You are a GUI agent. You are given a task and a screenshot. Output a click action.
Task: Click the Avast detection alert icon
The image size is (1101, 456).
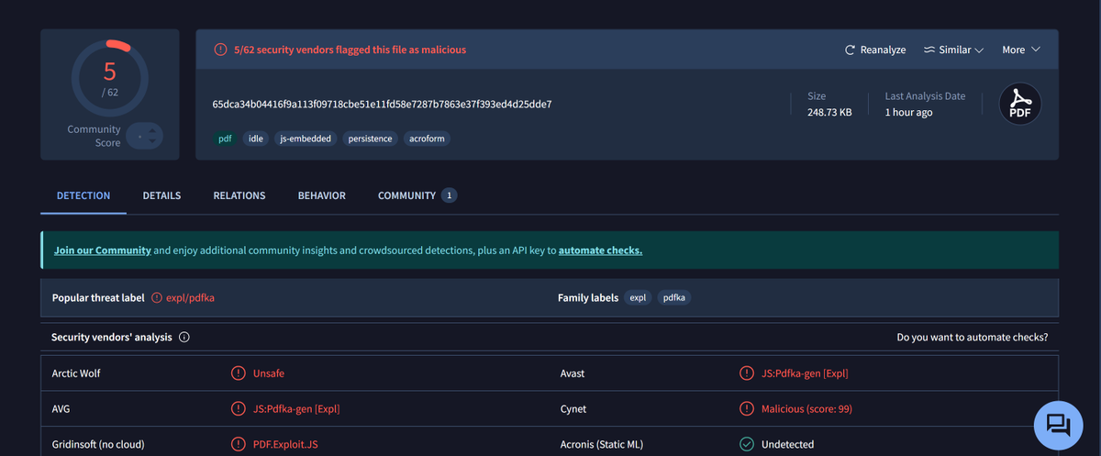[746, 373]
